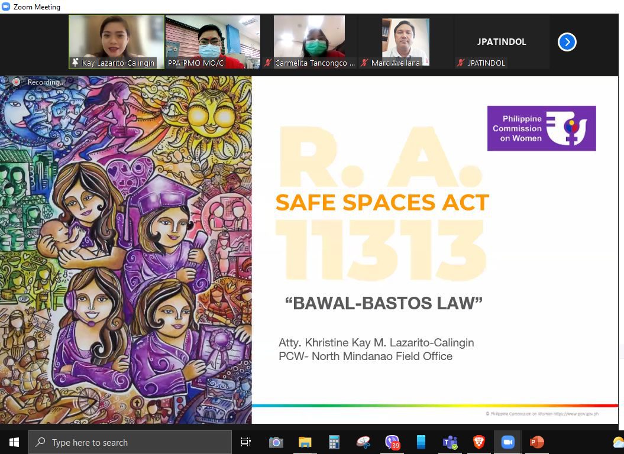Image resolution: width=624 pixels, height=454 pixels.
Task: Open the Windows Start menu
Action: point(14,442)
